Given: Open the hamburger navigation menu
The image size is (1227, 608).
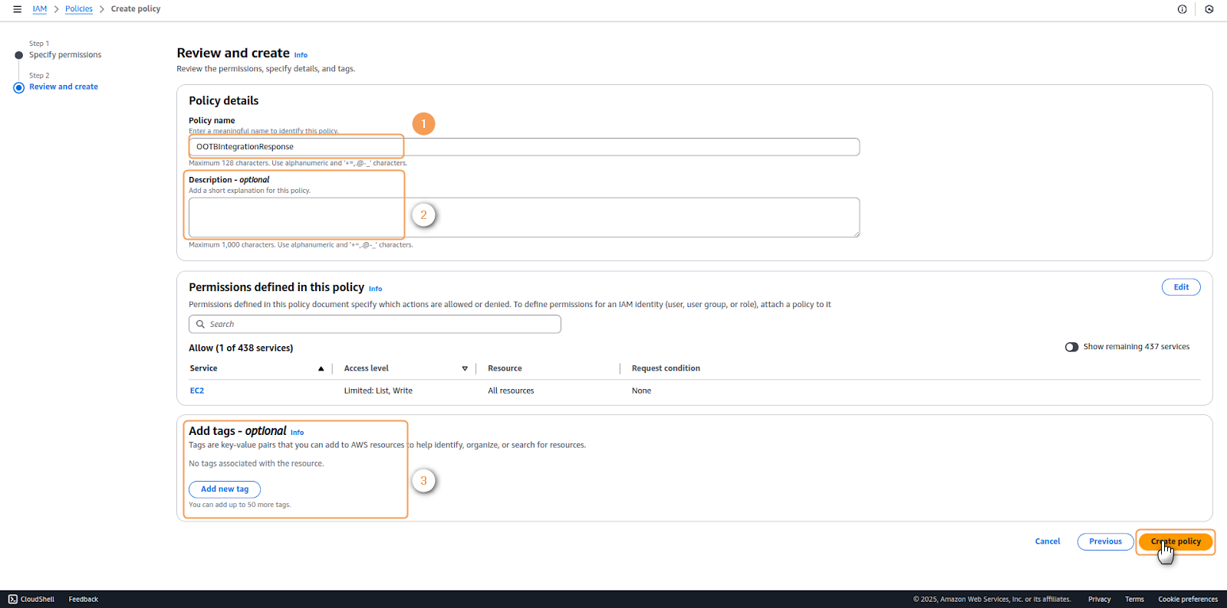Looking at the screenshot, I should click(x=17, y=9).
